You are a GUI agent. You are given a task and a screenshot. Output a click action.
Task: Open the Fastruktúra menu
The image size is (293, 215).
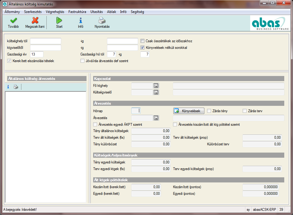pyautogui.click(x=77, y=12)
